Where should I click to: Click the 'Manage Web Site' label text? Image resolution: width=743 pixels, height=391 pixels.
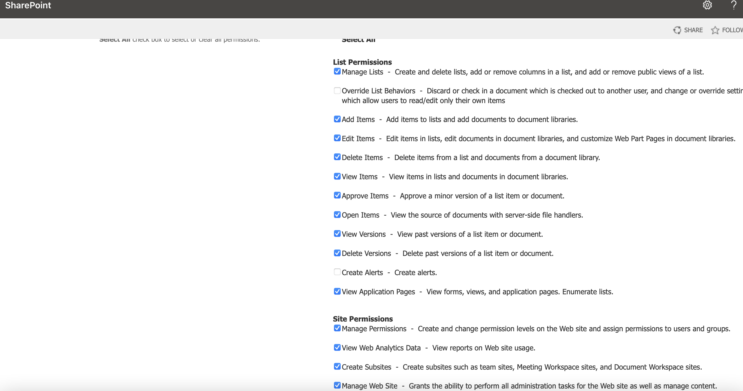pyautogui.click(x=370, y=386)
